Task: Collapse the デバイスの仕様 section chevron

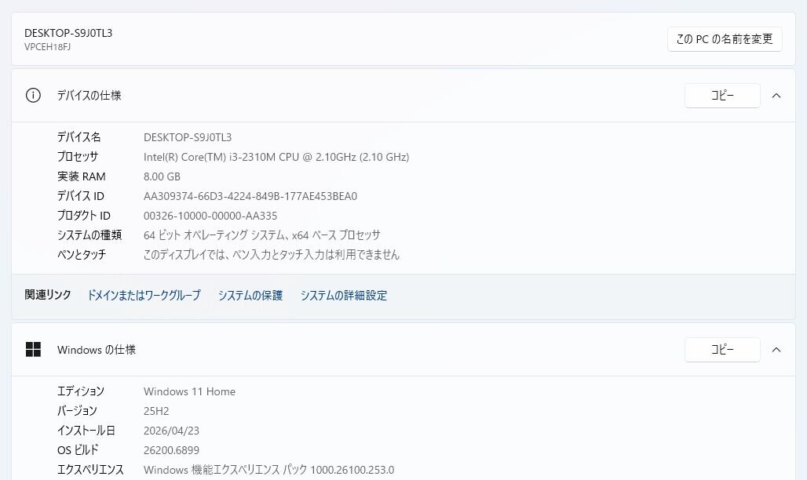Action: (x=776, y=96)
